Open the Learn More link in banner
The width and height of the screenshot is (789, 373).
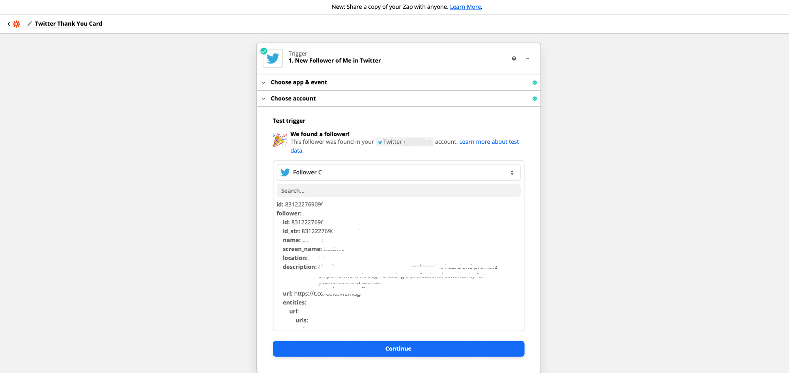[x=466, y=7]
